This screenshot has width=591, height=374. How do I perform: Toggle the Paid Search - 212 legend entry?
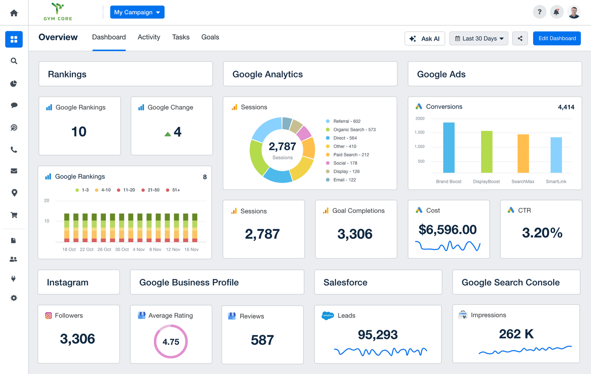click(x=348, y=155)
